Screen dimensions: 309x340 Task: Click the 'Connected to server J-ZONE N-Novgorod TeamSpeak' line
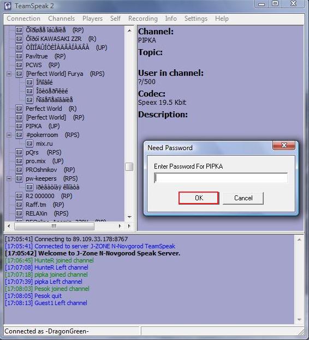coord(90,246)
